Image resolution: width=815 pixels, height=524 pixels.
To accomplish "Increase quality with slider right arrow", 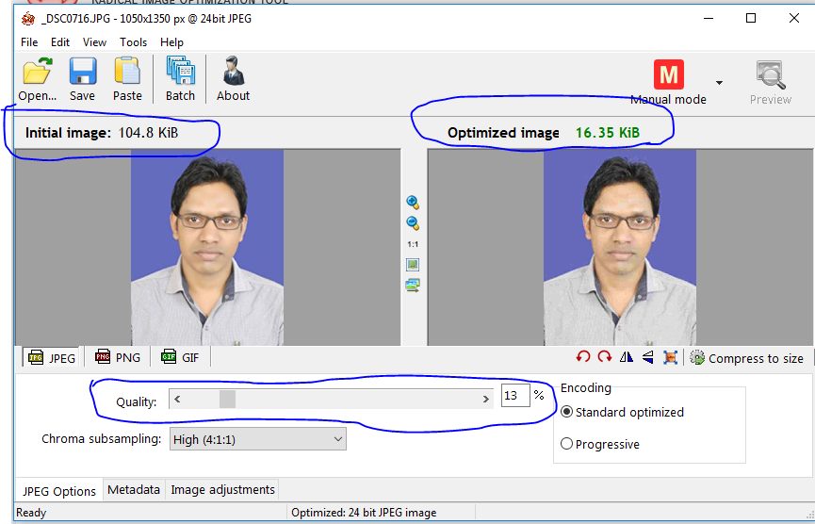I will 485,400.
